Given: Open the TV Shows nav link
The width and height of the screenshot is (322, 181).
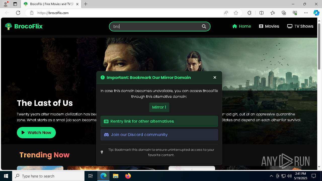Looking at the screenshot, I should pos(300,26).
